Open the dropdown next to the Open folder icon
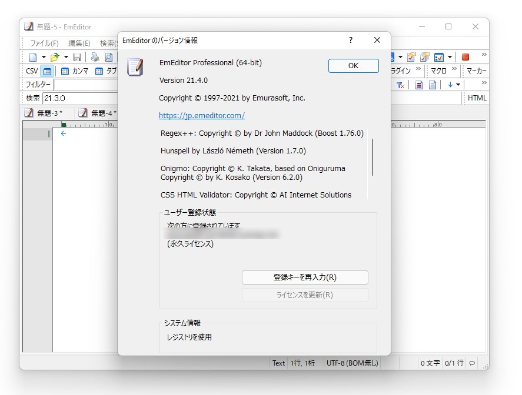The width and height of the screenshot is (522, 395). click(65, 56)
